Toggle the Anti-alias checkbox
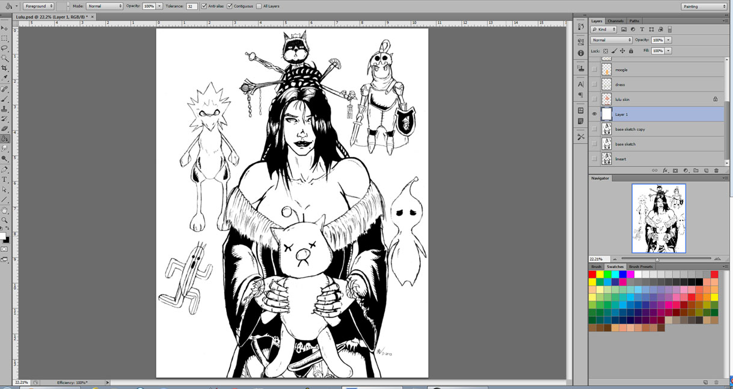Image resolution: width=733 pixels, height=389 pixels. (204, 6)
